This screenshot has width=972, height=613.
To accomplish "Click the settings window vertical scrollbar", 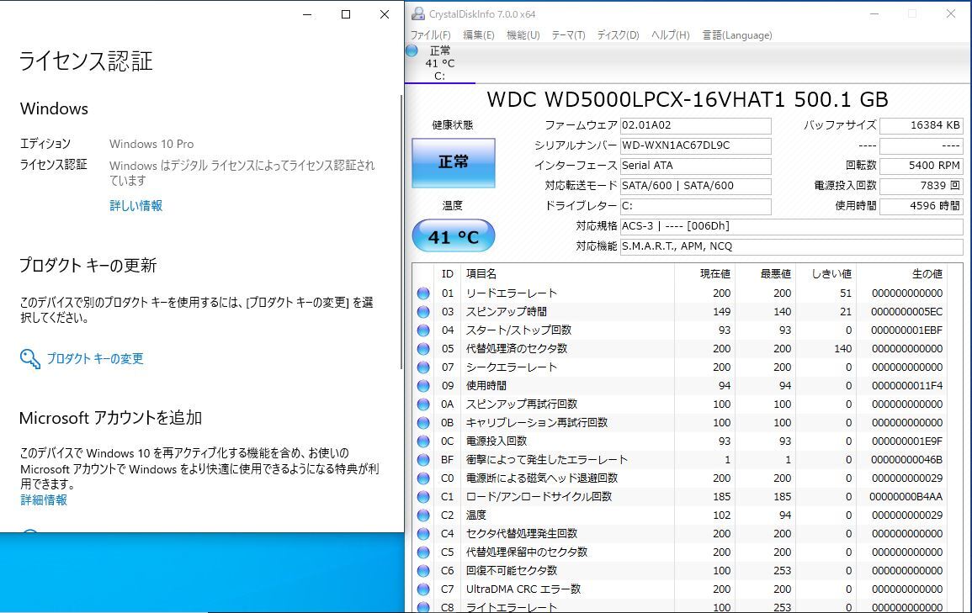I will coord(401,227).
